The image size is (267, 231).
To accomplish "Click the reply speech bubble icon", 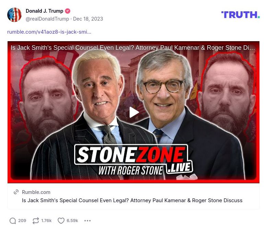I will 13,221.
